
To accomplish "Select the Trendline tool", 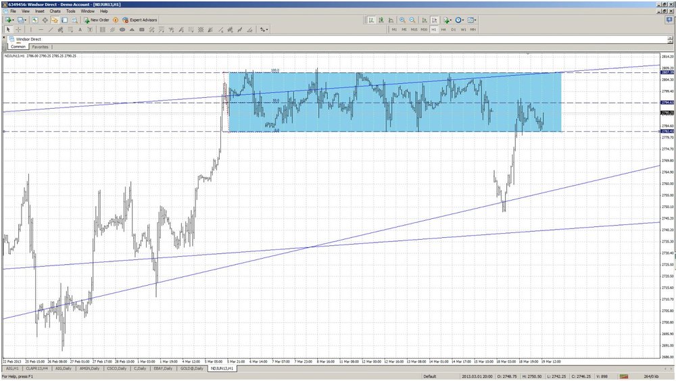I will [51, 30].
